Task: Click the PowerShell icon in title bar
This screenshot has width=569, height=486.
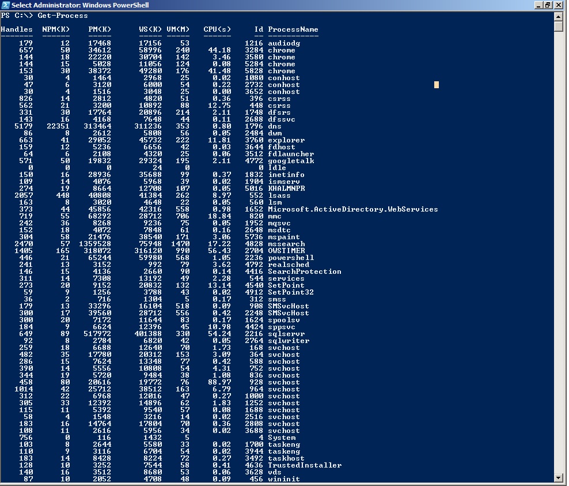Action: 5,5
